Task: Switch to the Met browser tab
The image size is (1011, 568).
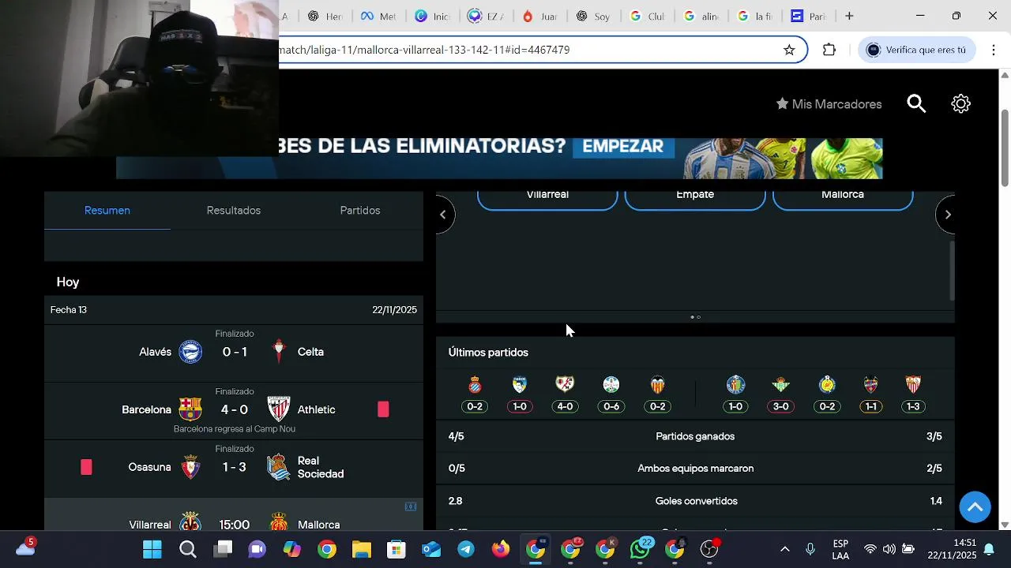Action: coord(378,16)
